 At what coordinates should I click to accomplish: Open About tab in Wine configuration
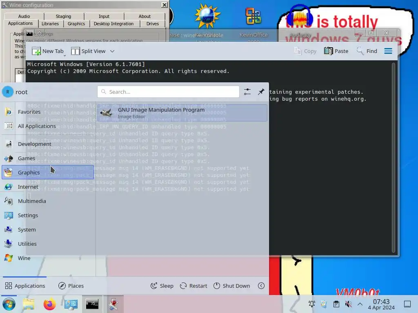(145, 16)
